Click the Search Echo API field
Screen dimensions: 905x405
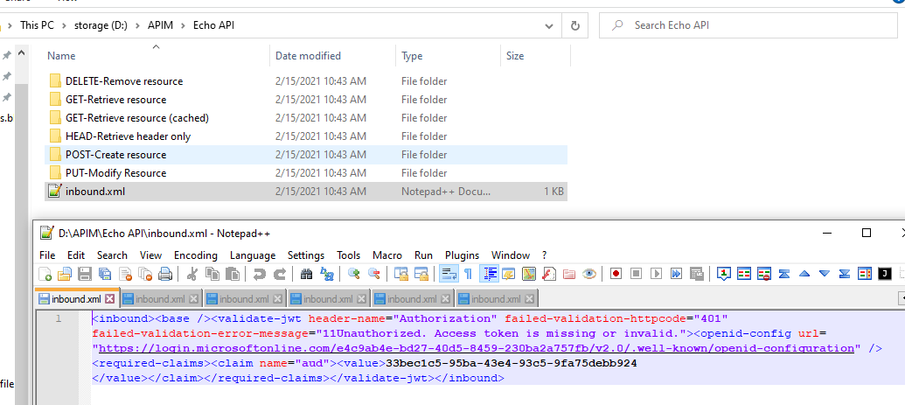(748, 25)
